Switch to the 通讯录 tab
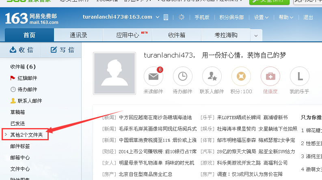 78,35
